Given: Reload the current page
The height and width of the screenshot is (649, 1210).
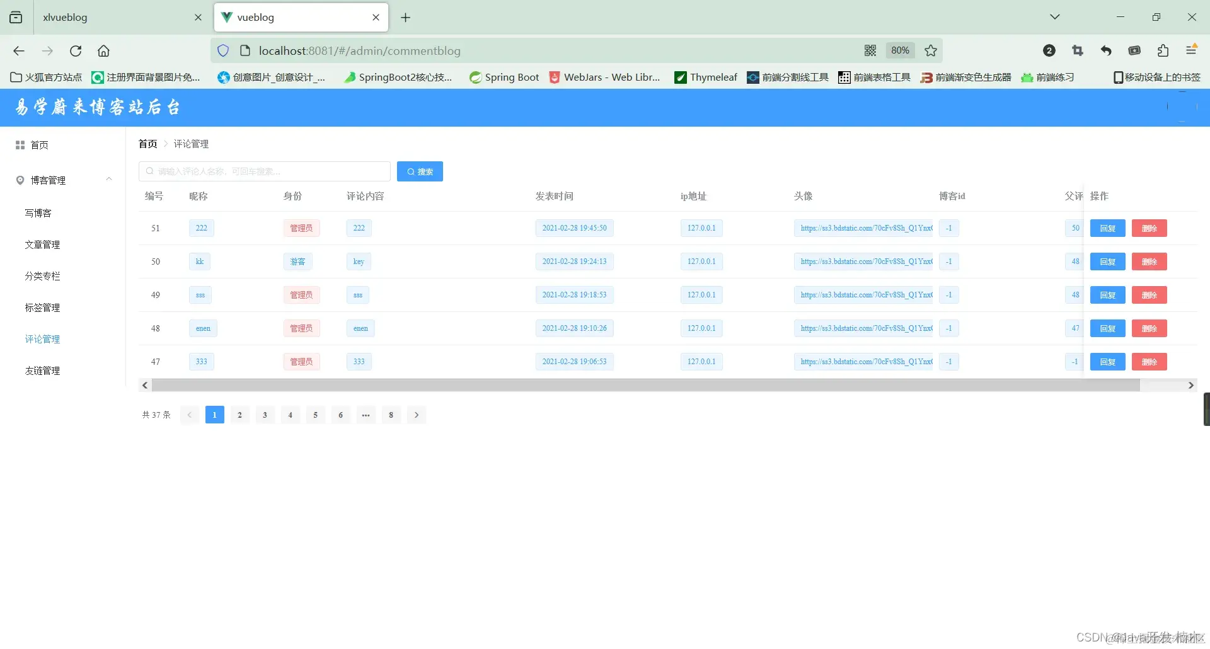Looking at the screenshot, I should click(x=76, y=50).
